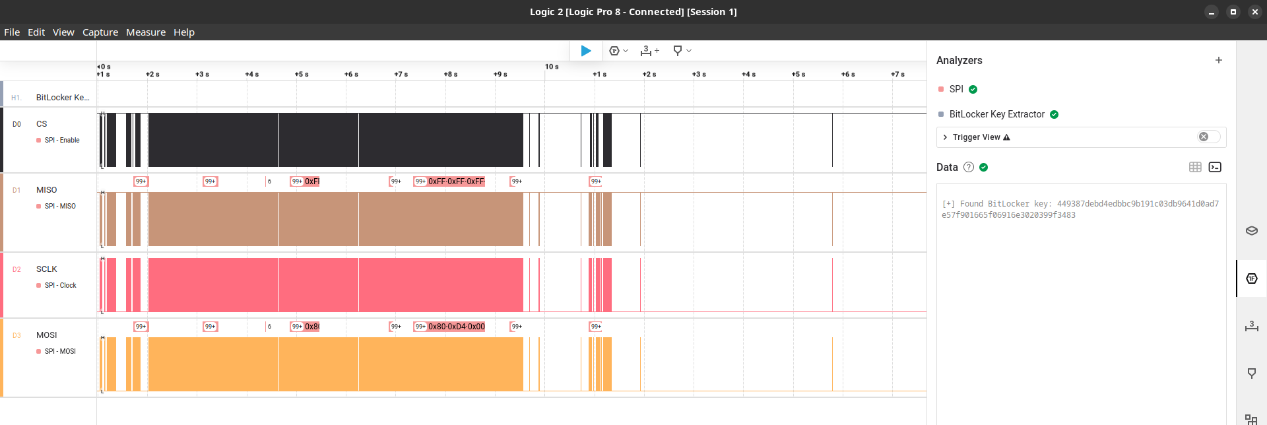
Task: Minimize the Logic 2 window
Action: coord(1211,12)
